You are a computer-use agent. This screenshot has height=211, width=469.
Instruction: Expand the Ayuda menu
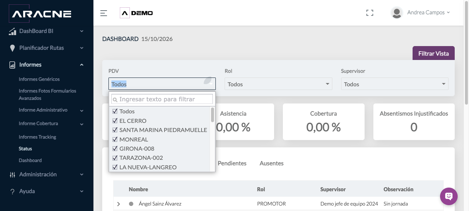[82, 192]
